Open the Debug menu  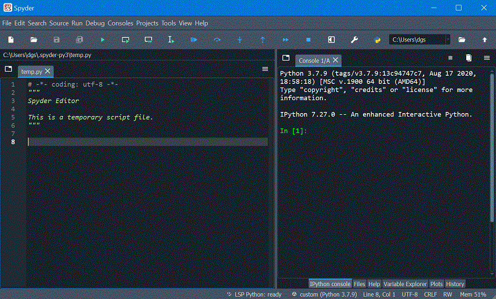point(95,23)
